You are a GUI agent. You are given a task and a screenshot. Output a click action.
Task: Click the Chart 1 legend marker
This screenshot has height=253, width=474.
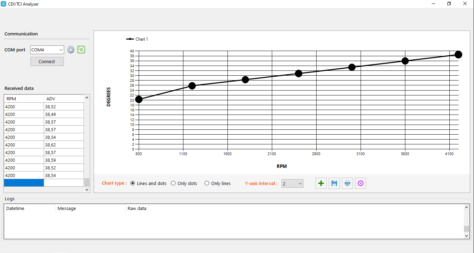coord(130,39)
